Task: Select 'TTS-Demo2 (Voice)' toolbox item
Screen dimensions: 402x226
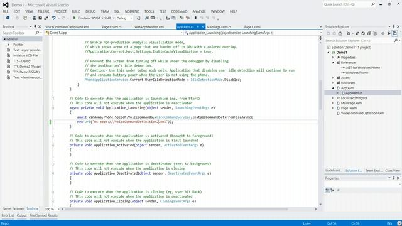Action: point(27,67)
